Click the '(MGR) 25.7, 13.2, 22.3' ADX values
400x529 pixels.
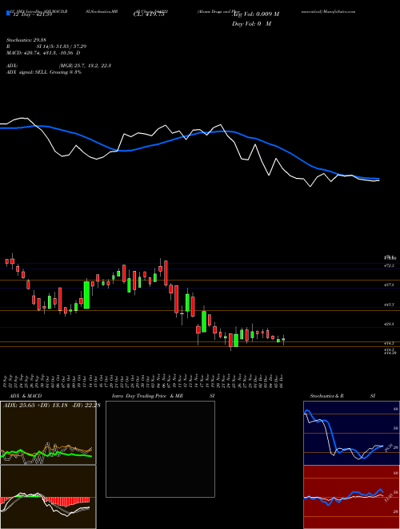pyautogui.click(x=85, y=66)
